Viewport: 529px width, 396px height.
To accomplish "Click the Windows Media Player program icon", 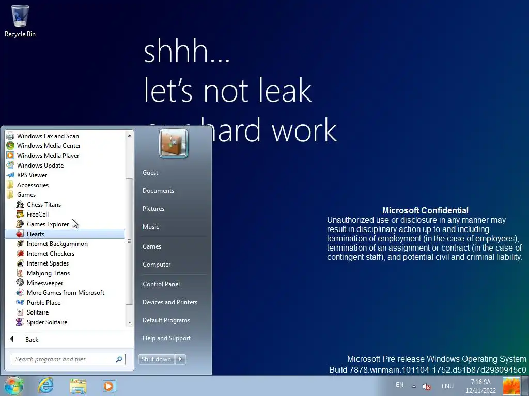I will point(10,156).
